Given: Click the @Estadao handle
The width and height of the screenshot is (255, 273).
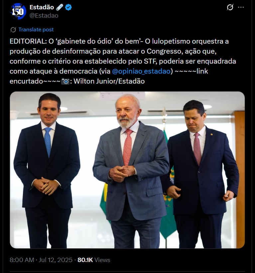Looking at the screenshot, I should pos(44,16).
